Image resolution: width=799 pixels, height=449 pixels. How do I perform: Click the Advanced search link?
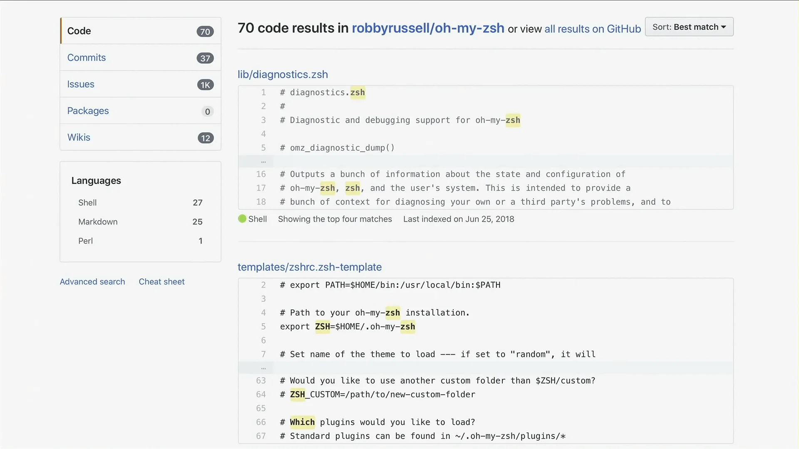pyautogui.click(x=92, y=281)
